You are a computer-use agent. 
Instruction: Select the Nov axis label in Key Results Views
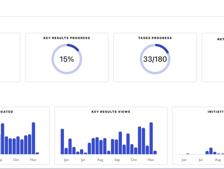point(151,160)
